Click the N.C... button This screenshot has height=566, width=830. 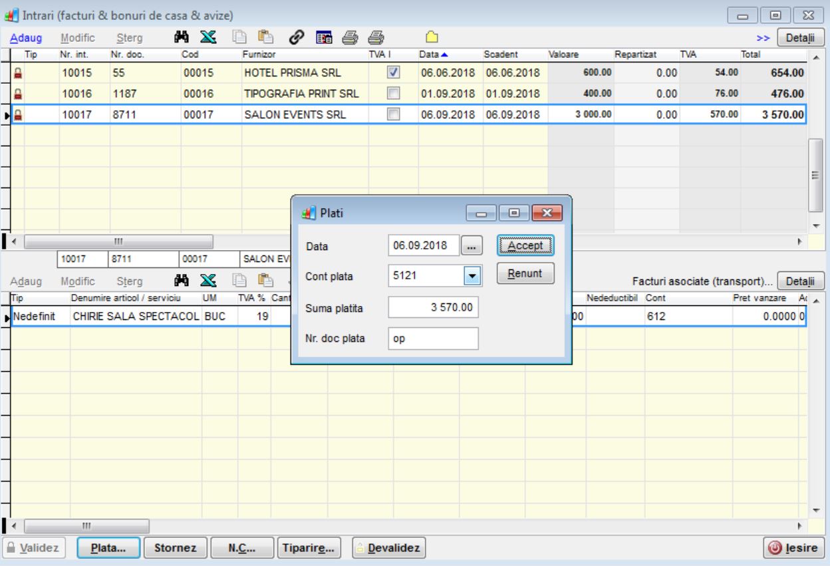(242, 549)
